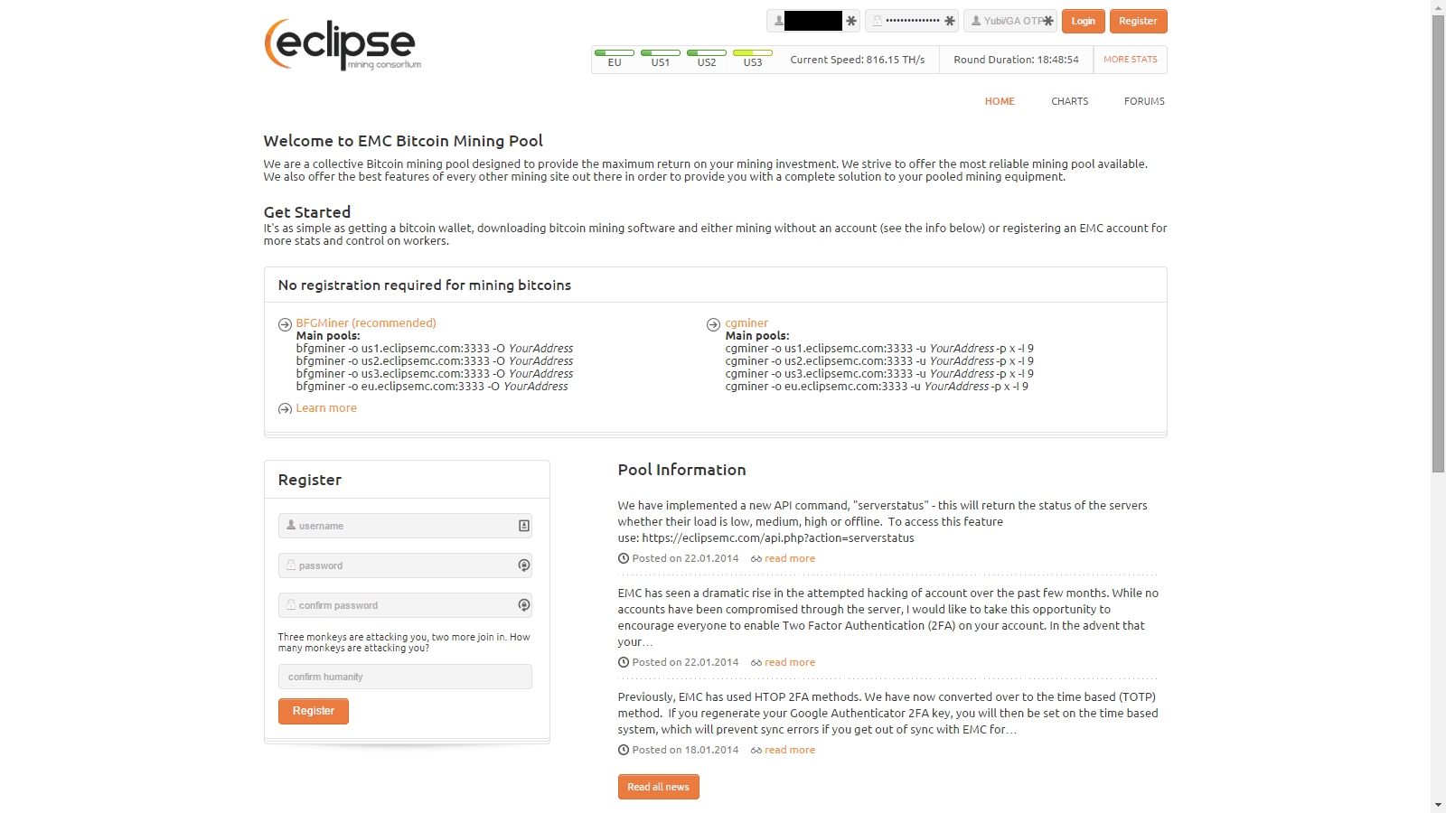The width and height of the screenshot is (1446, 813).
Task: Select the HOME navigation item
Action: [1000, 101]
